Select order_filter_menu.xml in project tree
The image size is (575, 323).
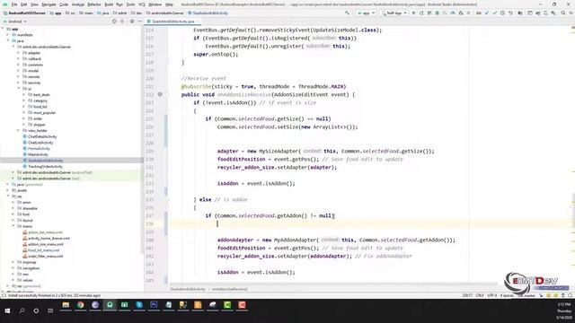[x=45, y=257]
